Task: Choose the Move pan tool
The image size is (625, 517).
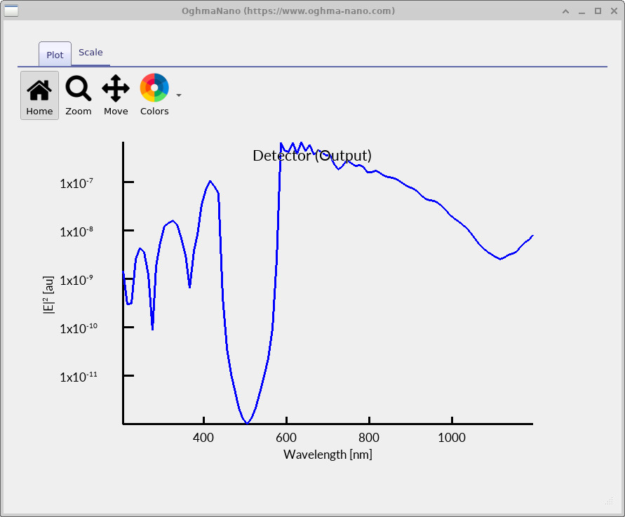Action: (x=116, y=95)
